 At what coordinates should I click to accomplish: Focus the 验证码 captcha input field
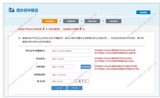pyautogui.click(x=61, y=81)
